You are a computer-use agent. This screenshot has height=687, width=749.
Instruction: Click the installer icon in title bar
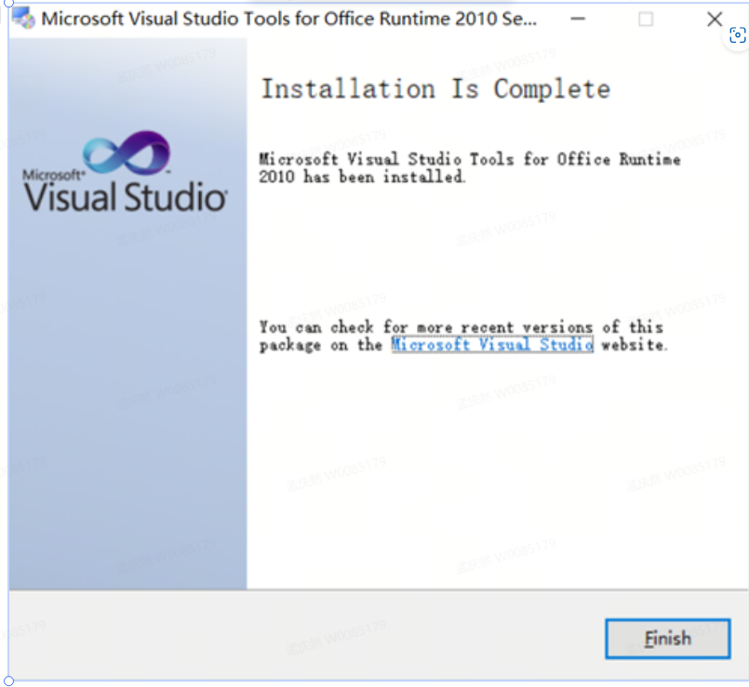click(23, 19)
